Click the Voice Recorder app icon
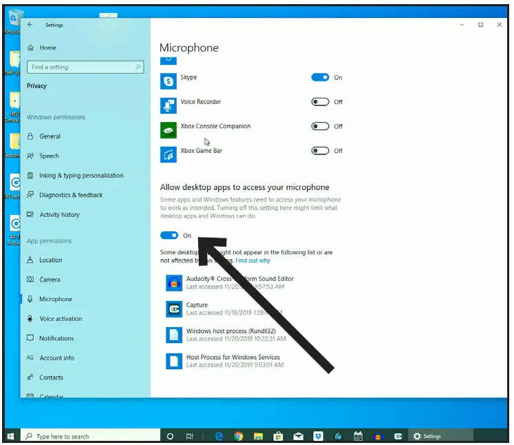Image resolution: width=514 pixels, height=445 pixels. coord(169,105)
